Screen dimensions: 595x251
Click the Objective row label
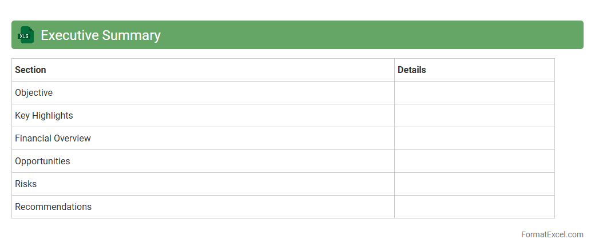pyautogui.click(x=34, y=93)
